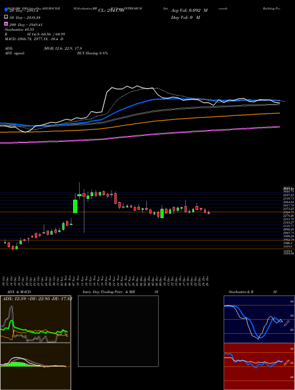Click the tall green candle on 09 Dec
This screenshot has height=390, width=295.
point(162,213)
